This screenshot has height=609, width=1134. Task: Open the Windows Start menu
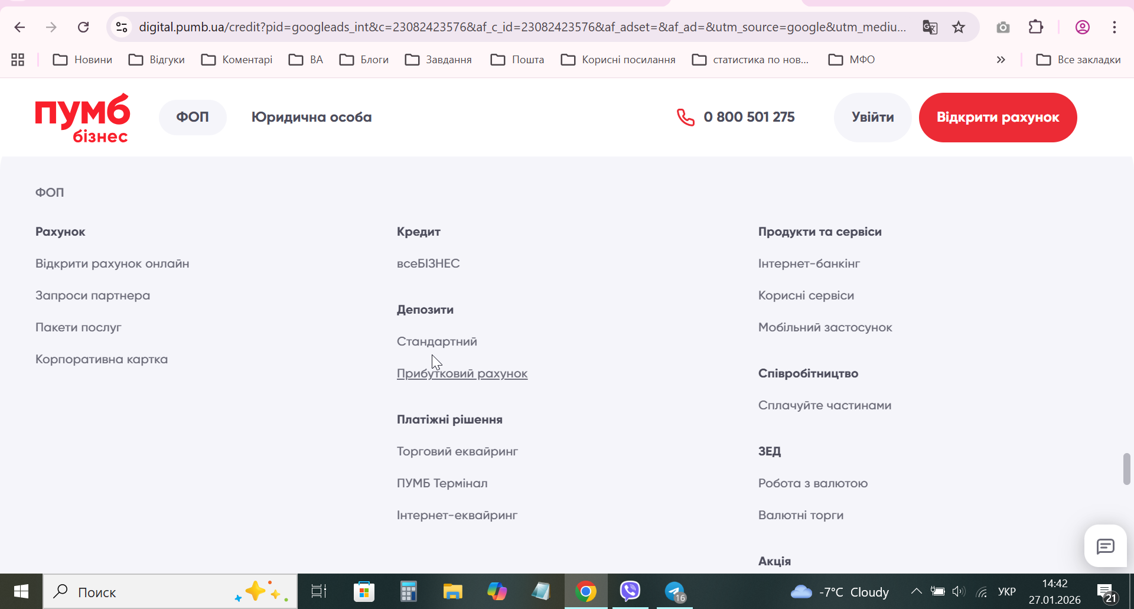click(x=21, y=591)
